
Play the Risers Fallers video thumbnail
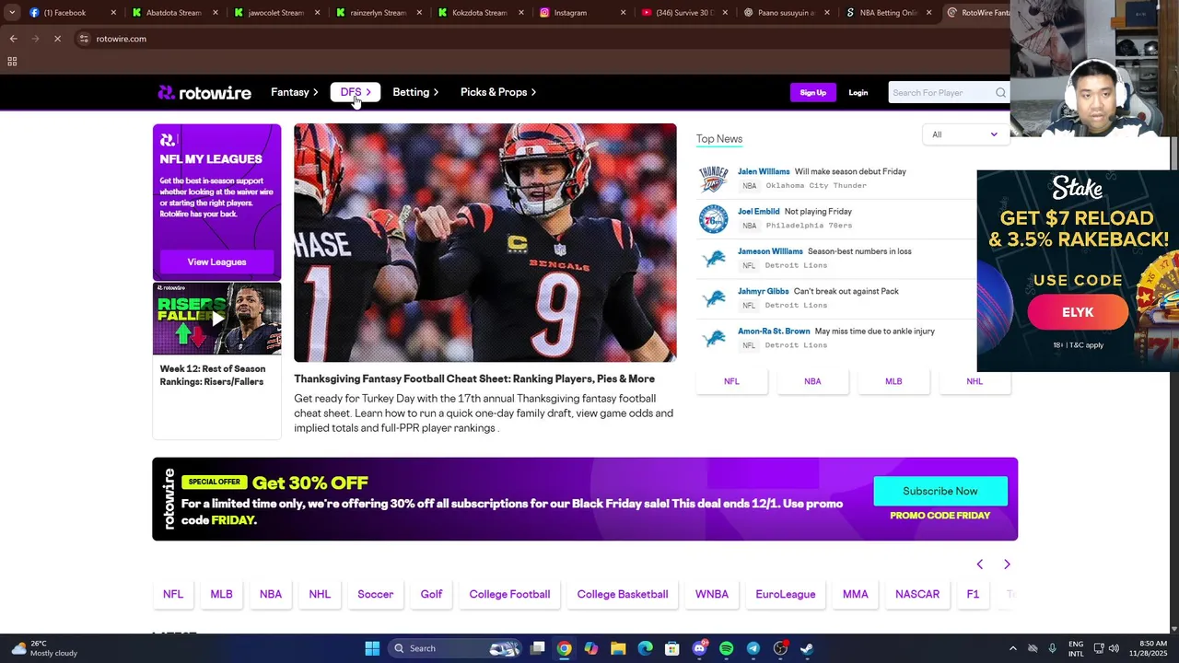point(217,319)
